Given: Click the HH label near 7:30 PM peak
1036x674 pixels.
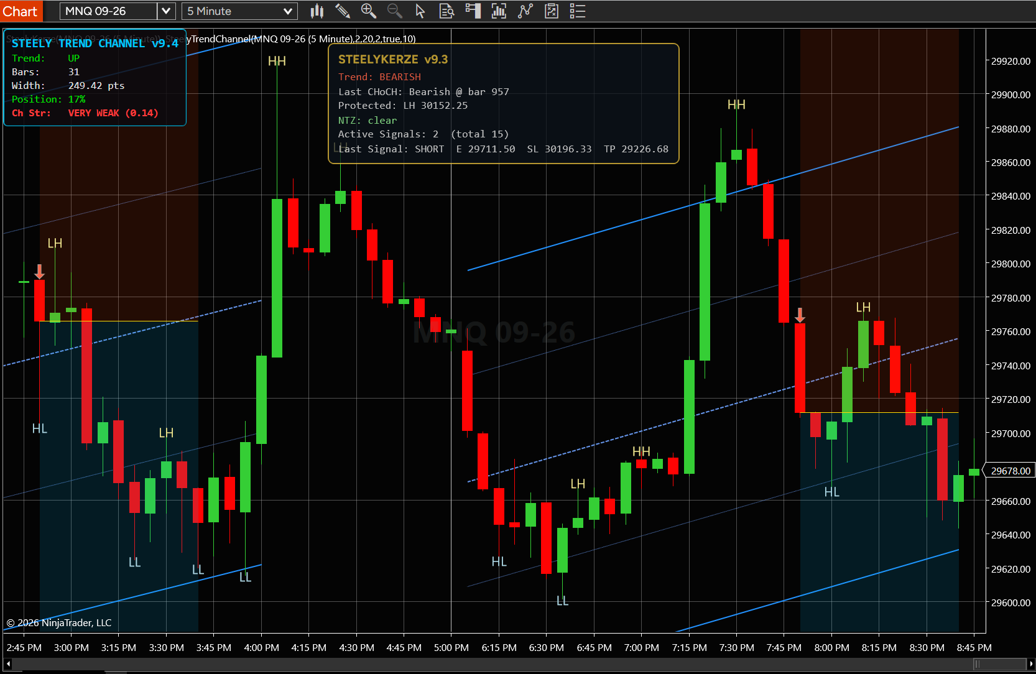Looking at the screenshot, I should coord(736,104).
